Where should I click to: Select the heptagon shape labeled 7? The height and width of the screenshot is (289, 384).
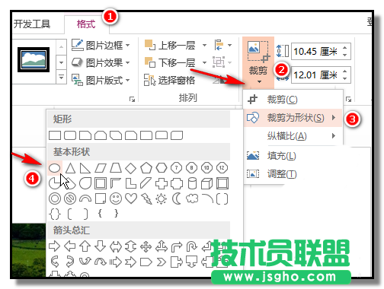coord(177,168)
